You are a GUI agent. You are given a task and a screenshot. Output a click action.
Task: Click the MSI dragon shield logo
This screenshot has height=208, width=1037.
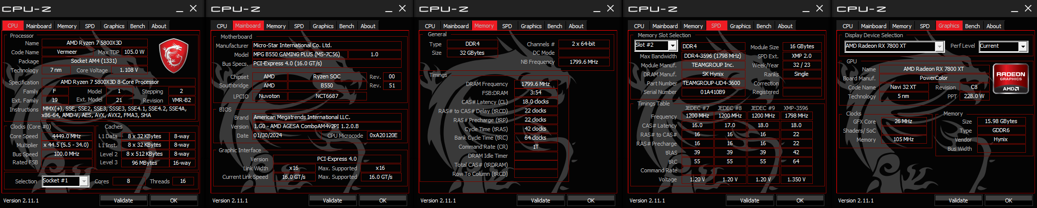[x=173, y=57]
